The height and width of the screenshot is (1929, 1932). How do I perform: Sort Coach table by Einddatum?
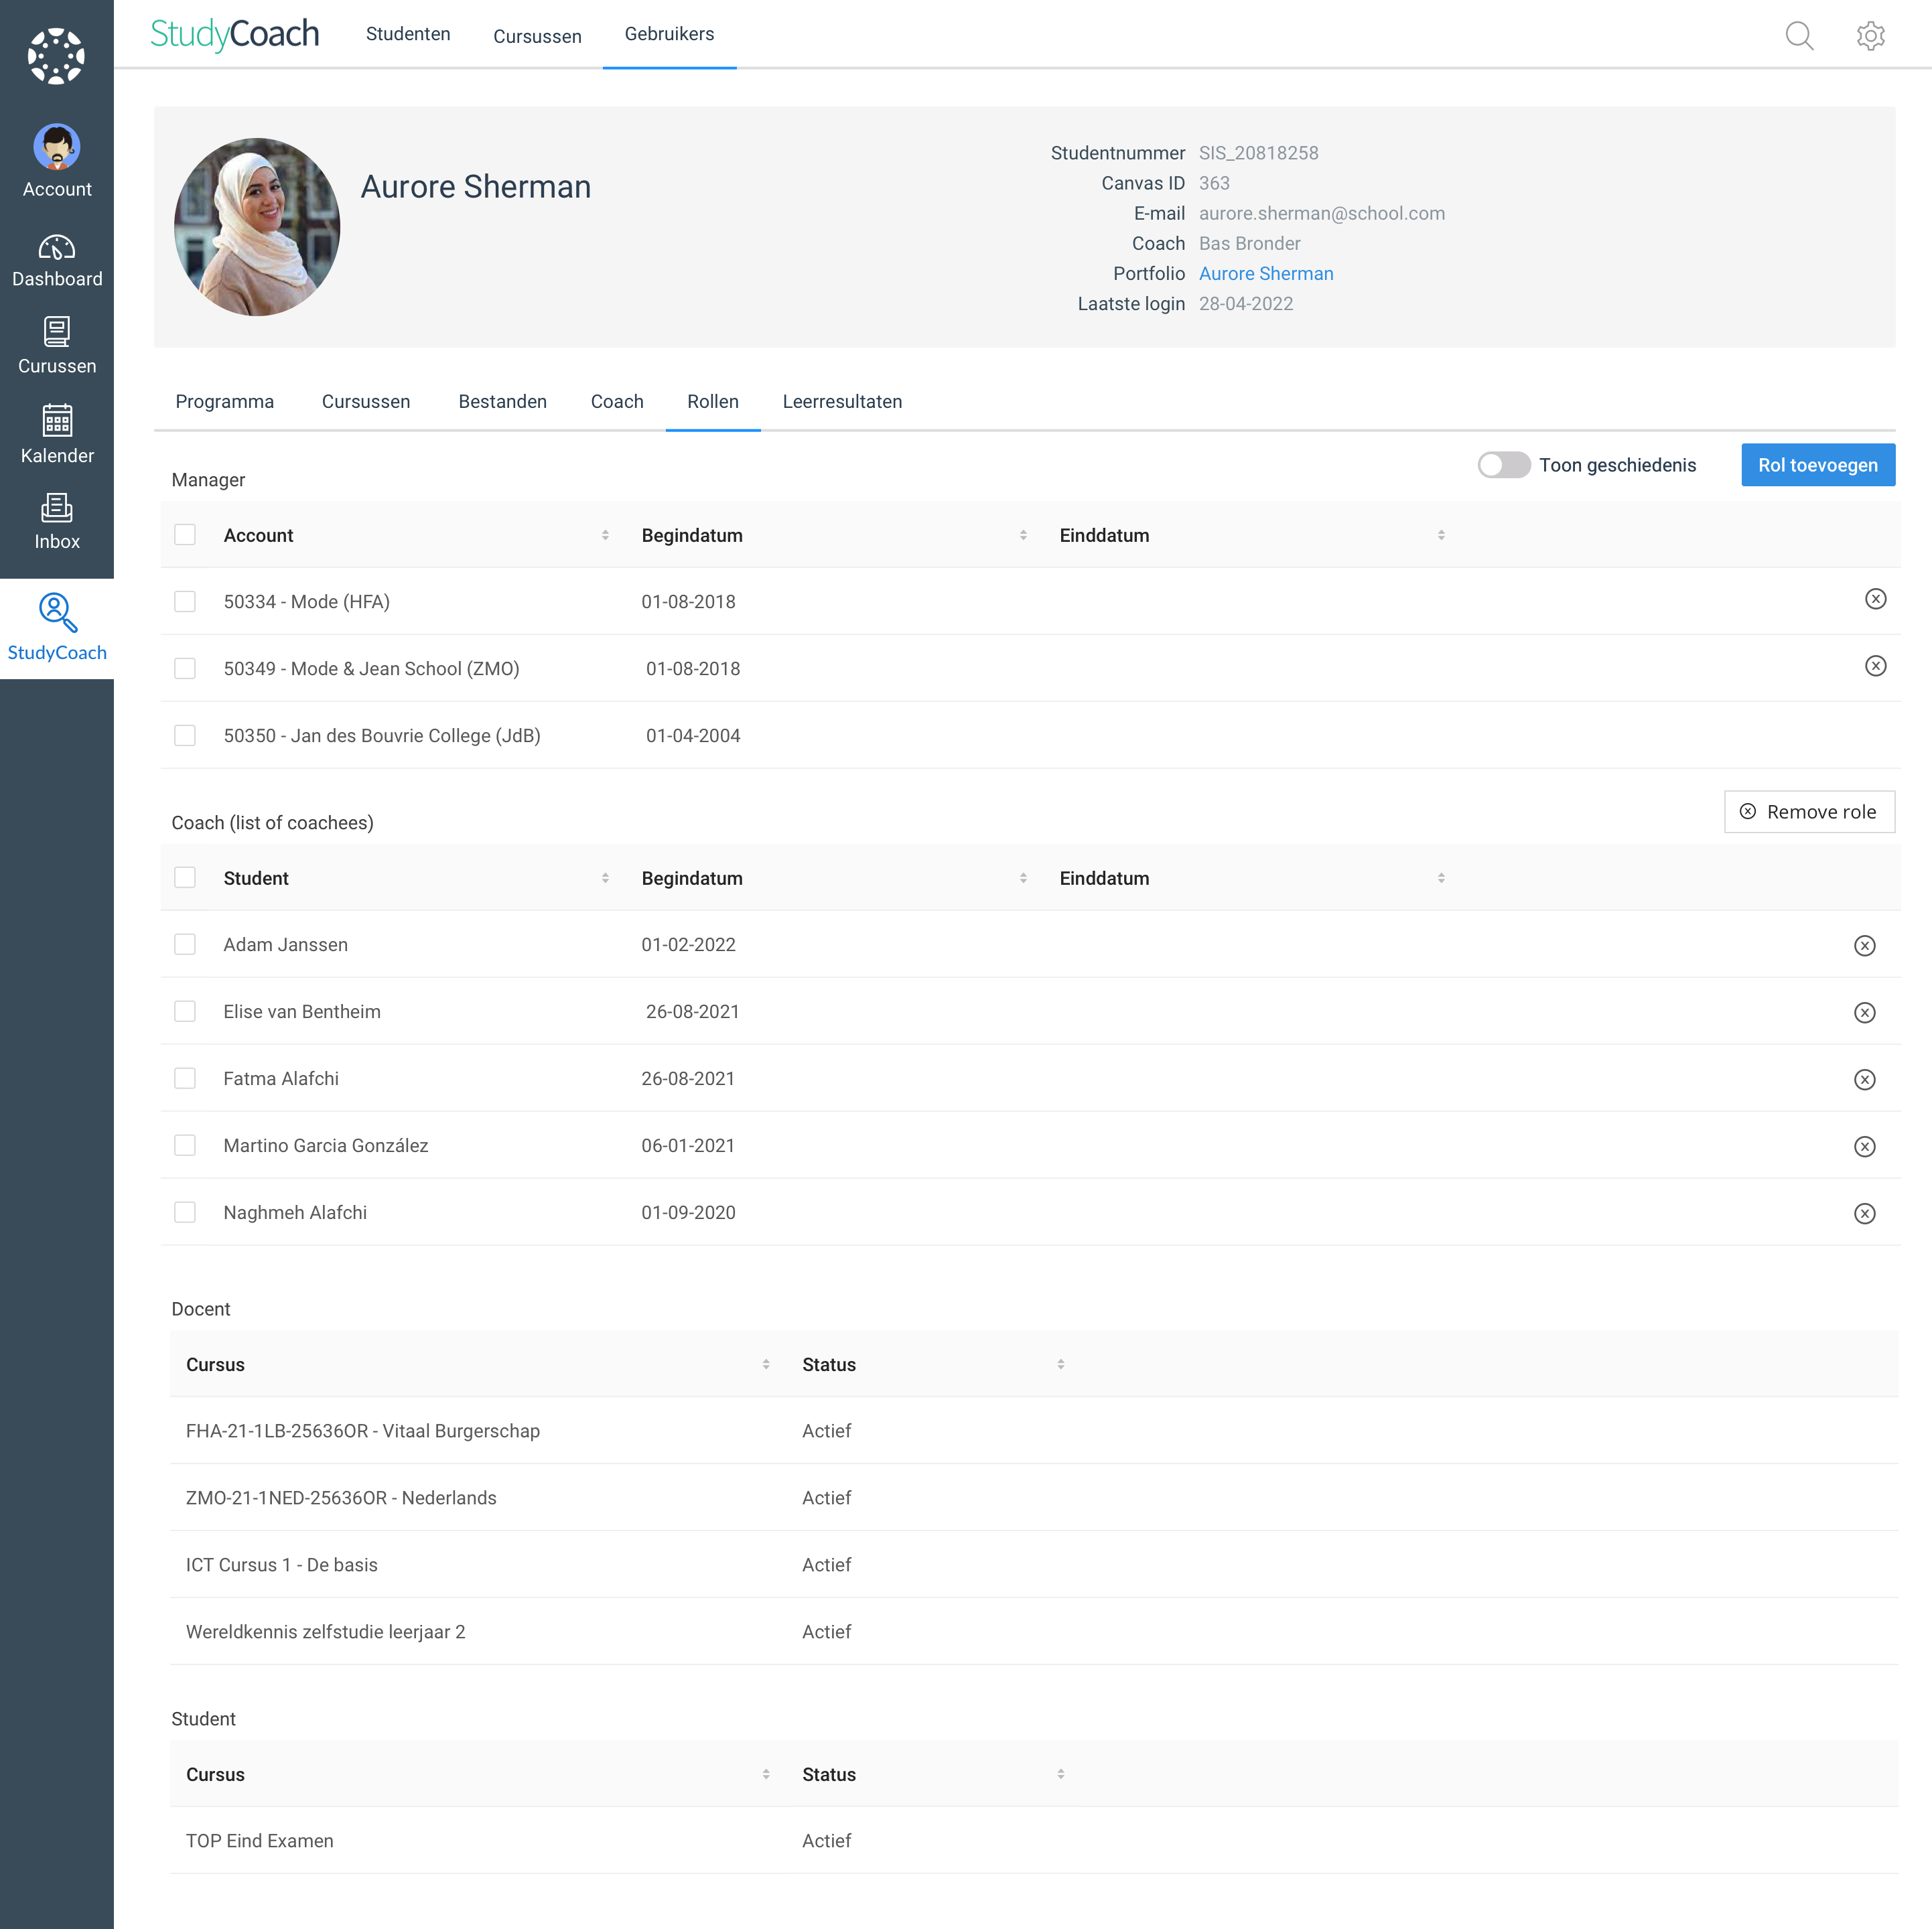pos(1441,879)
